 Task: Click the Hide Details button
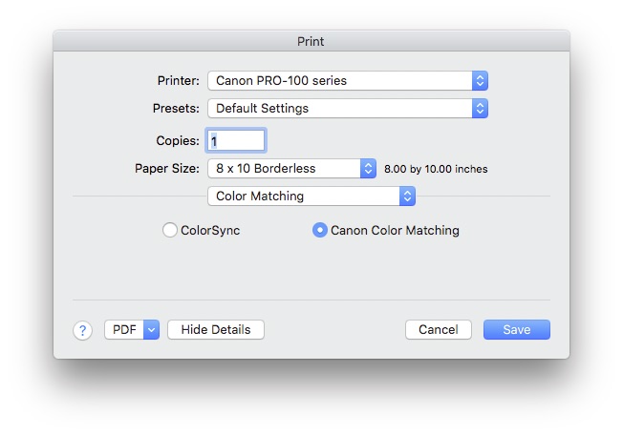[216, 330]
